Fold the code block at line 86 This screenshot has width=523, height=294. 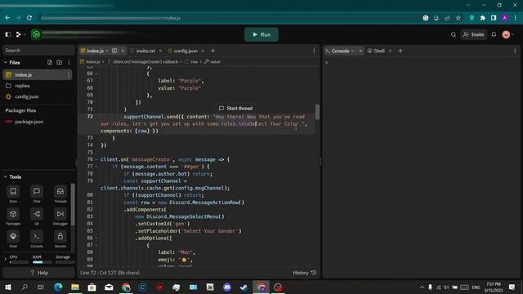click(96, 238)
